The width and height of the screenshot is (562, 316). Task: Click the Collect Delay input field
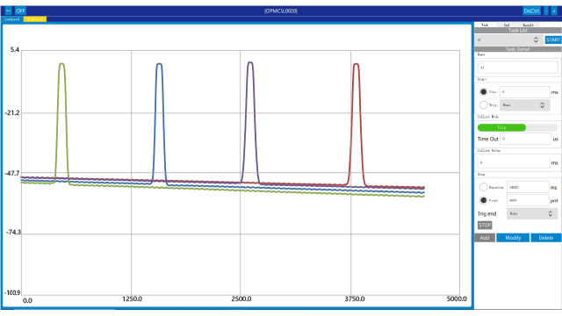pos(514,162)
